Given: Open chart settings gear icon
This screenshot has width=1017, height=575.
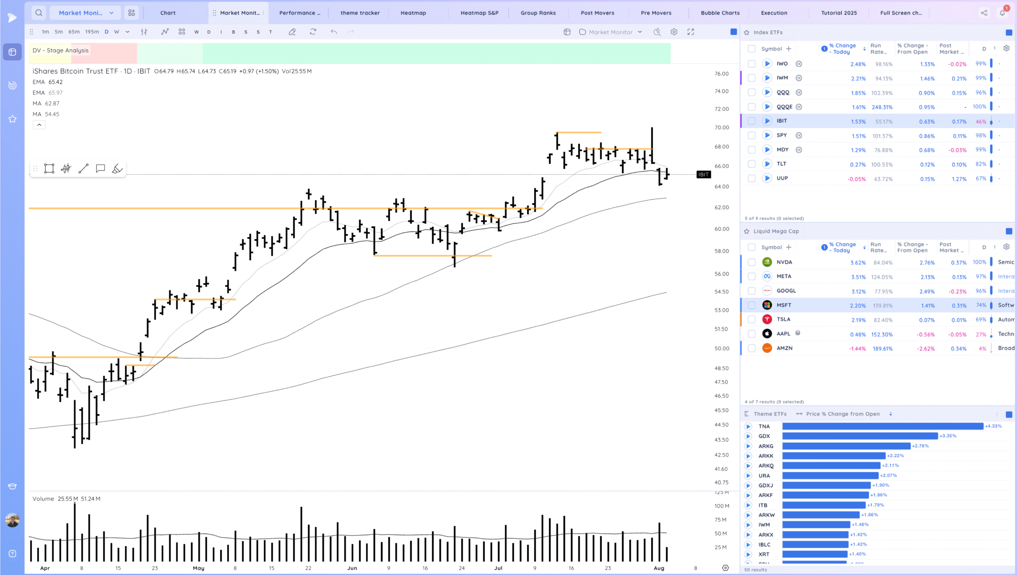Looking at the screenshot, I should click(x=674, y=32).
